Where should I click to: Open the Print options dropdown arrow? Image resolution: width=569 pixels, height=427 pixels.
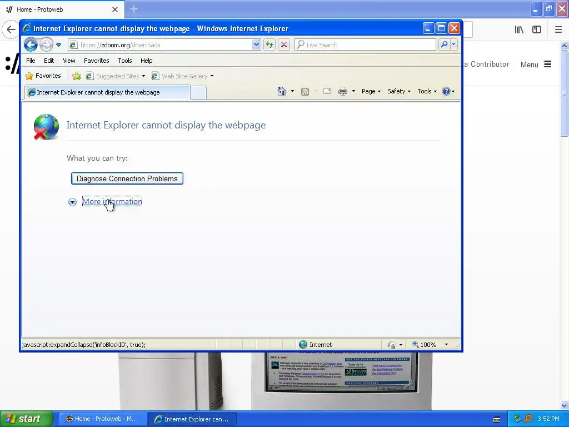pos(353,91)
